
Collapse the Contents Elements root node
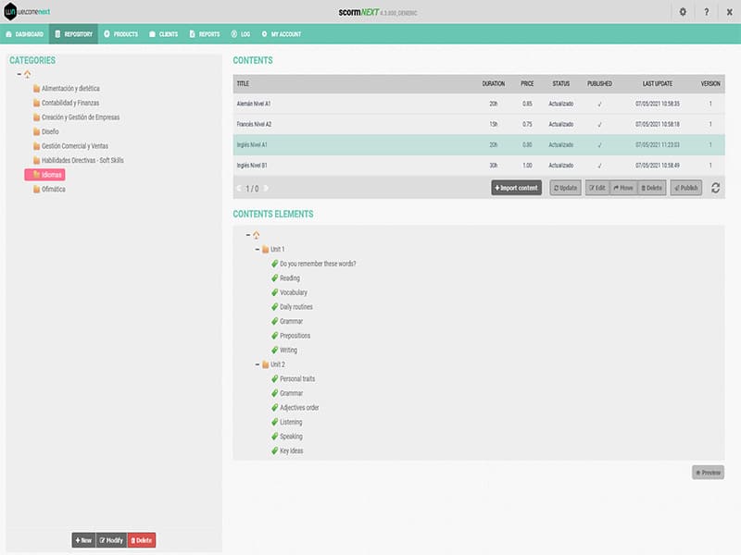248,235
